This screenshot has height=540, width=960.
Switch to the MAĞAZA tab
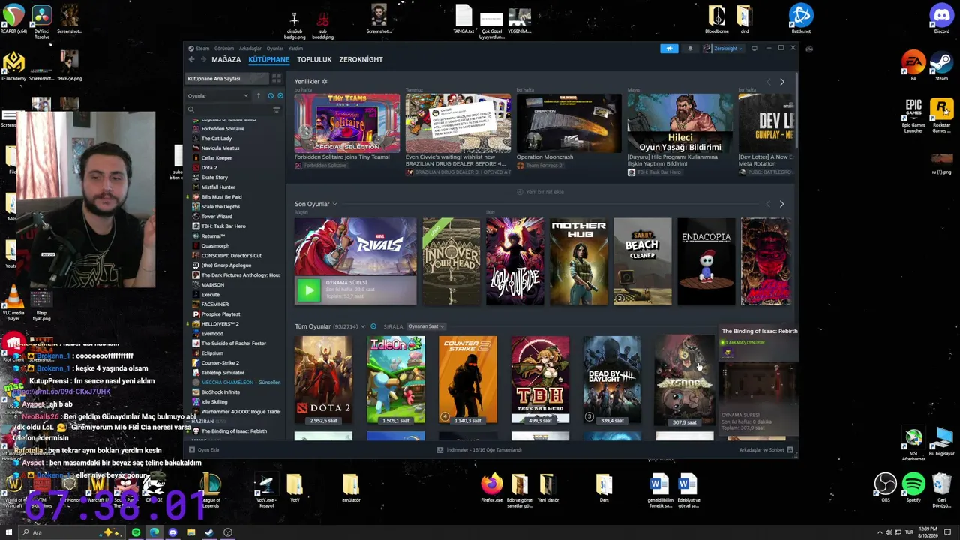point(226,59)
